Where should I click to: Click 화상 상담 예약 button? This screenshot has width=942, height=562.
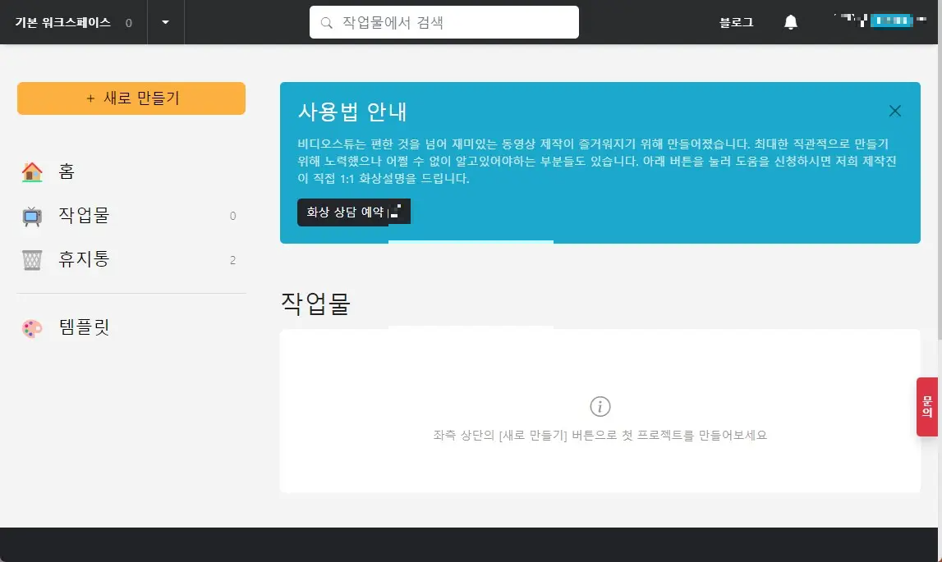(x=354, y=212)
